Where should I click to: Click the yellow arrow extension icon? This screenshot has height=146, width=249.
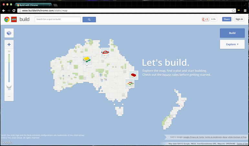(x=239, y=10)
